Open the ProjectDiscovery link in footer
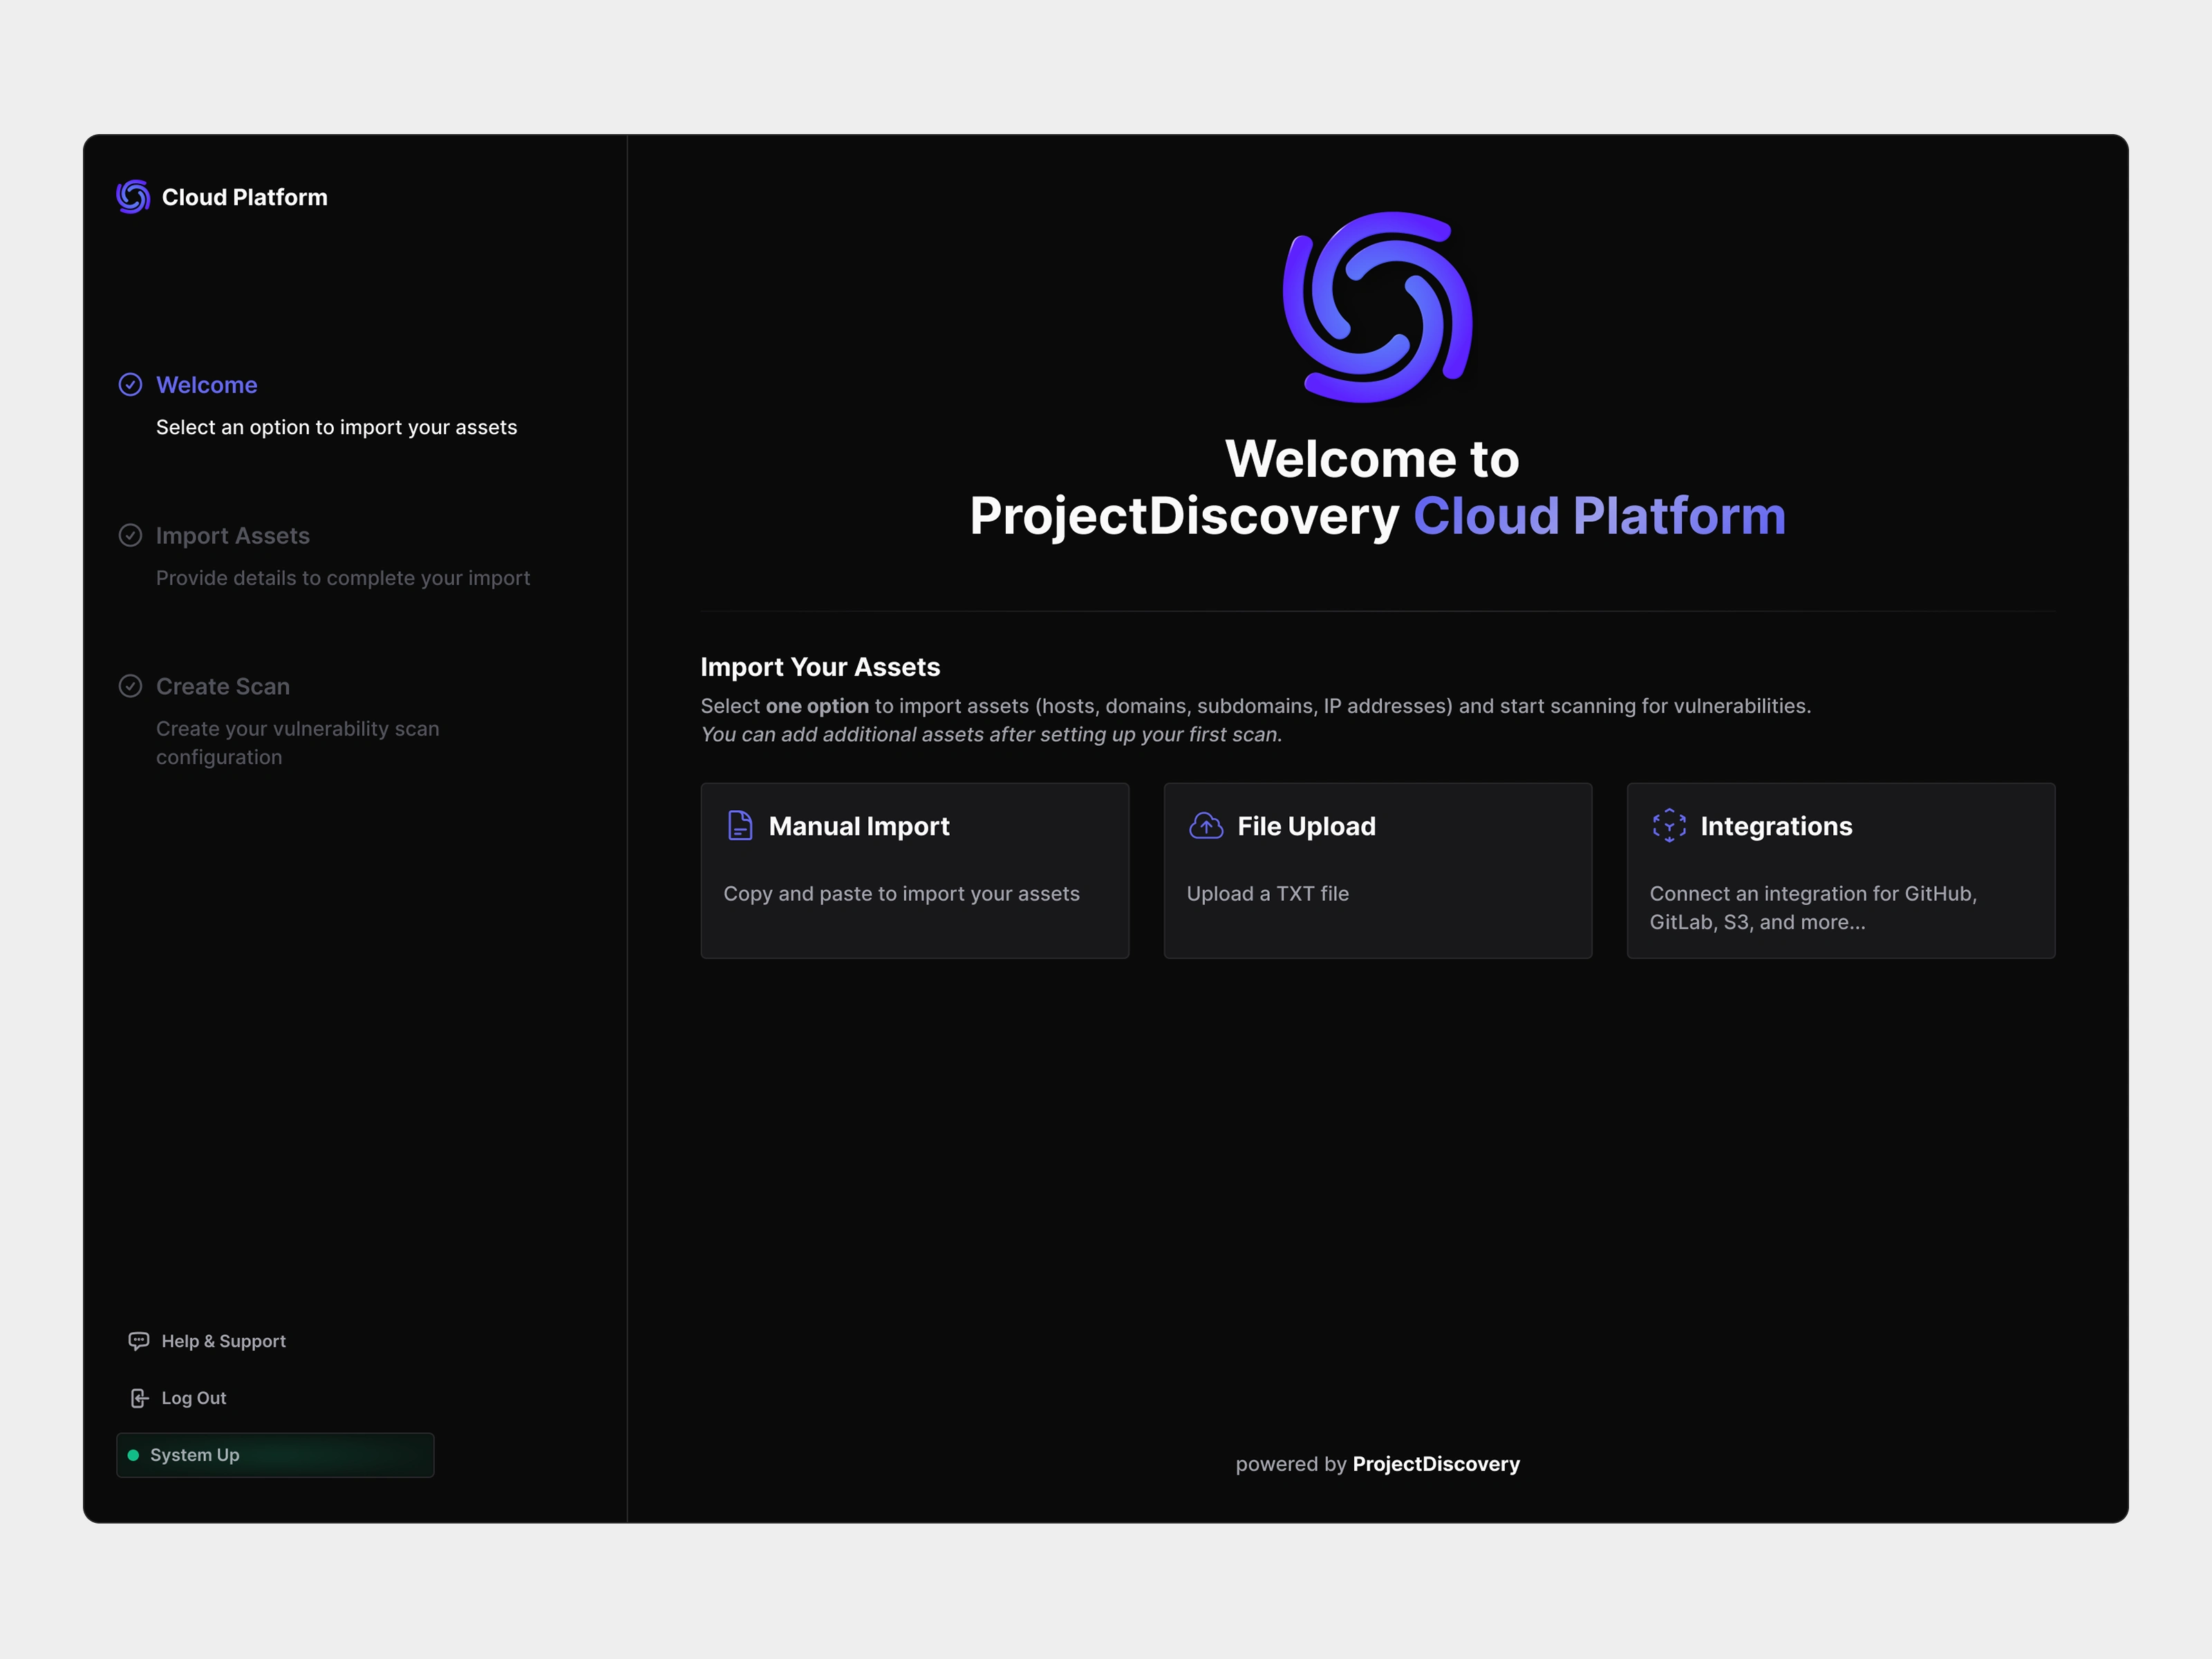2212x1659 pixels. (1436, 1464)
